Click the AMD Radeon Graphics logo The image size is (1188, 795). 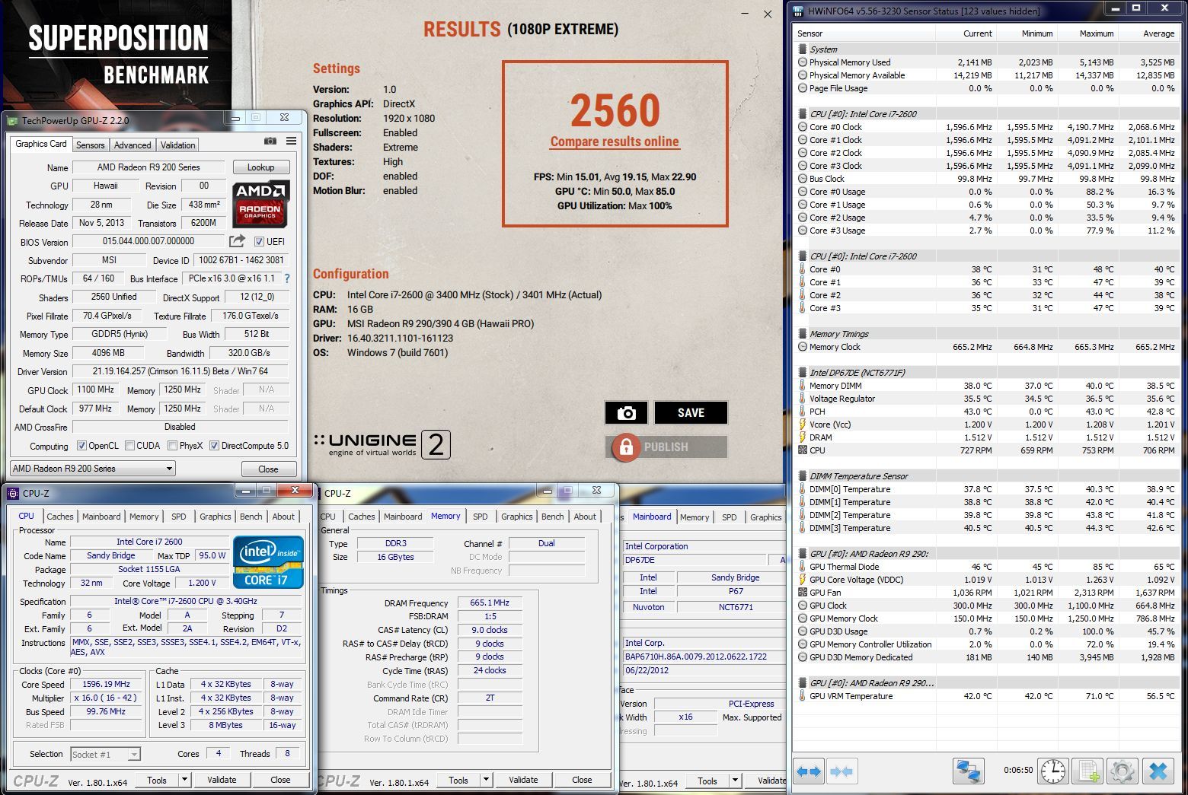(x=260, y=203)
